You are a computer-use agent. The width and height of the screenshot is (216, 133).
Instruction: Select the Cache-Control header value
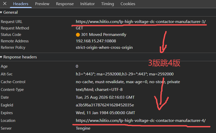[128, 82]
